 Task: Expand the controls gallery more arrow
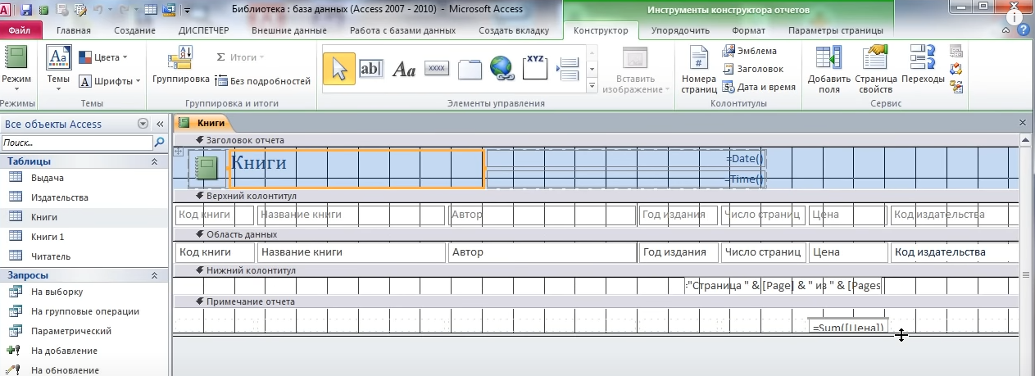coord(592,86)
